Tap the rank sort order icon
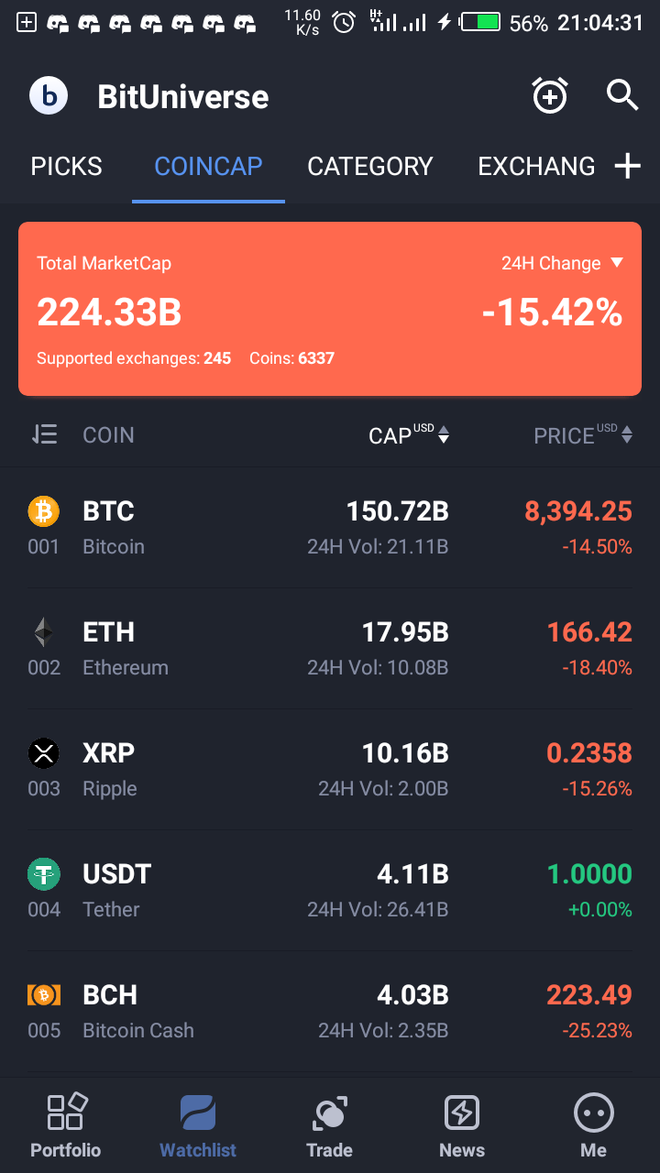 pyautogui.click(x=44, y=434)
